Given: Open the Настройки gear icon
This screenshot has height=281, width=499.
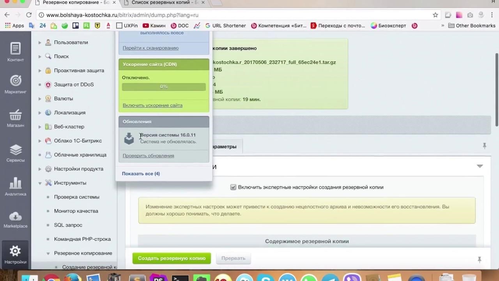Looking at the screenshot, I should (16, 251).
